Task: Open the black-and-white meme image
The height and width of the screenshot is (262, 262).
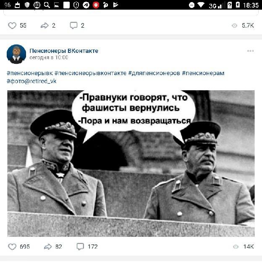Action: point(131,163)
